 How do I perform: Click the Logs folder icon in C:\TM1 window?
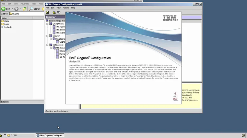pyautogui.click(x=3, y=24)
